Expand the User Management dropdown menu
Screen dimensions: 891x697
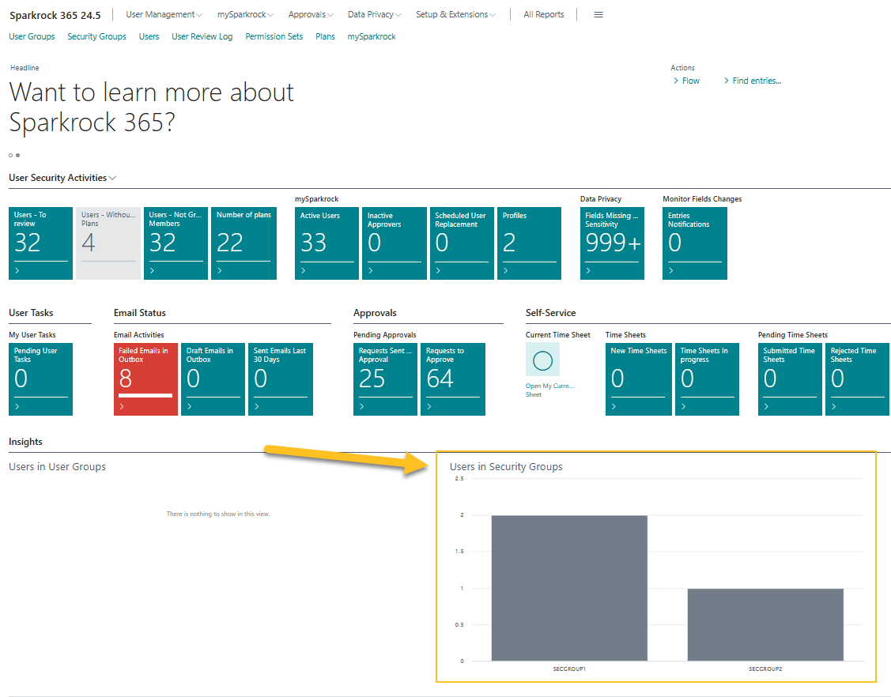[x=164, y=14]
